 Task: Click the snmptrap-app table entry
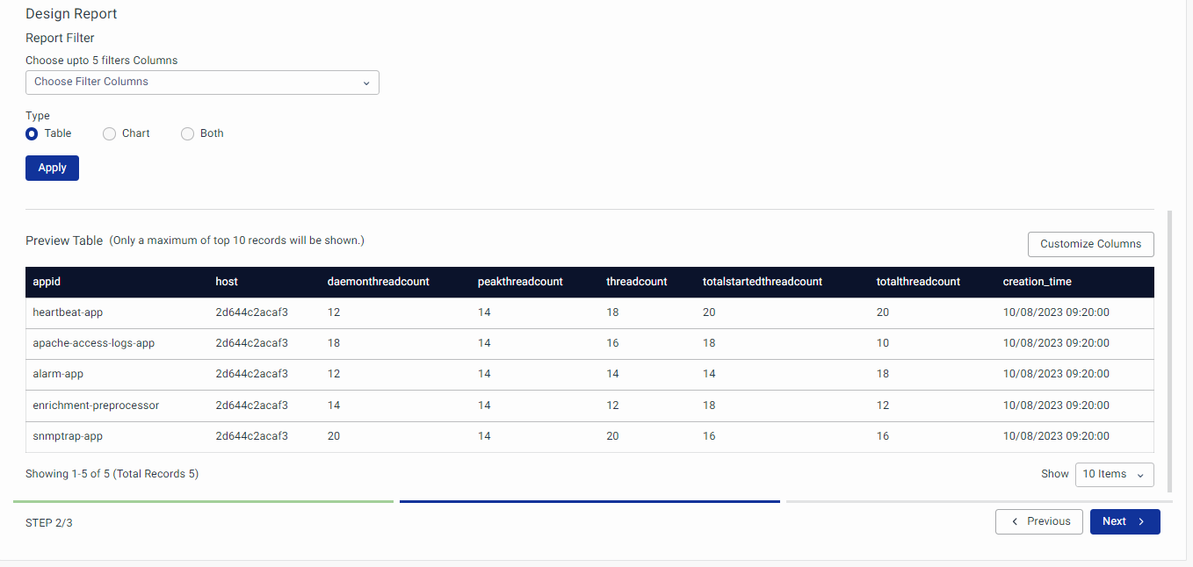pos(67,436)
